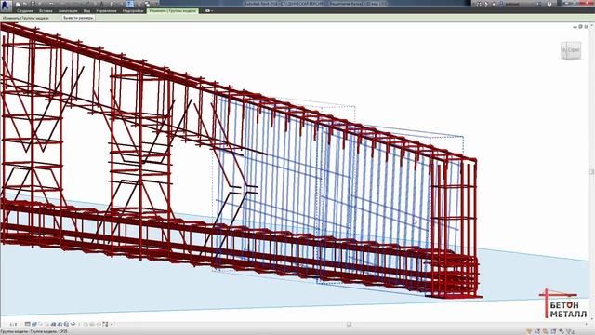Go to the Аннотации ribbon tab
Viewport: 595px width, 335px height.
[x=68, y=11]
